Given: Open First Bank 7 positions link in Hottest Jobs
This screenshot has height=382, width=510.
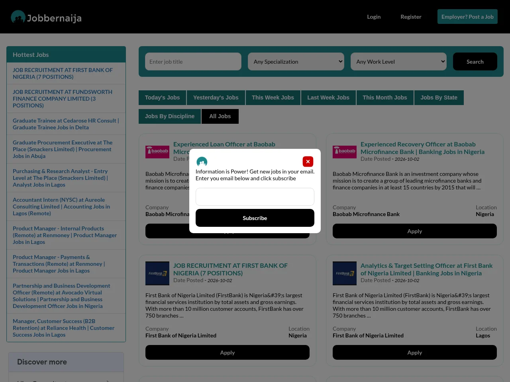Looking at the screenshot, I should coord(63,73).
